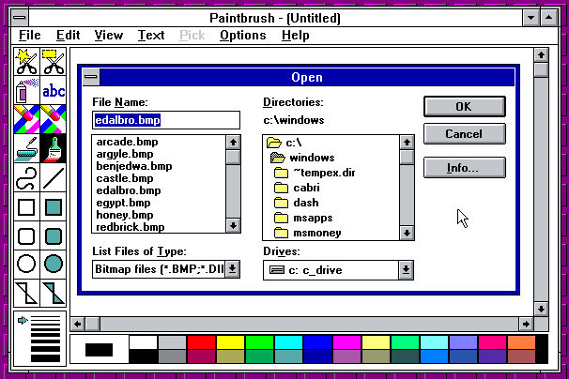Select argyle.bmp in file list
The width and height of the screenshot is (569, 379).
point(125,154)
